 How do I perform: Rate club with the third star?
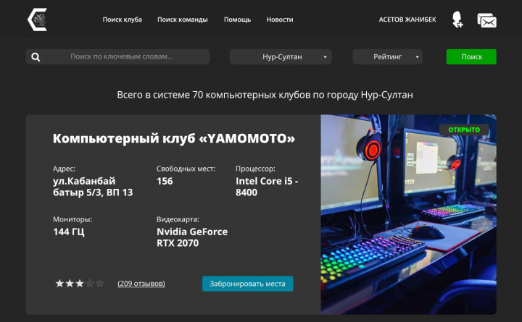[80, 284]
